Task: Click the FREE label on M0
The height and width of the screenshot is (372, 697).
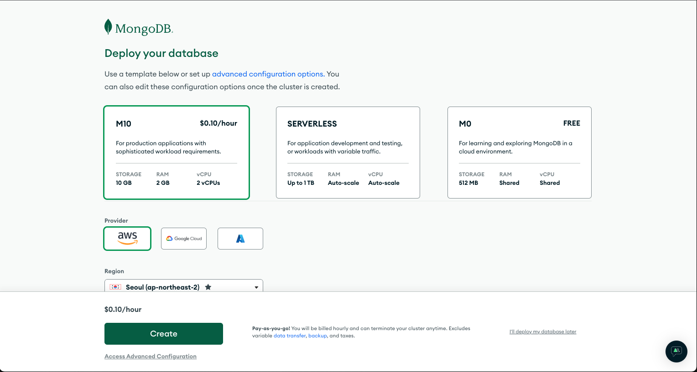Action: pyautogui.click(x=572, y=123)
